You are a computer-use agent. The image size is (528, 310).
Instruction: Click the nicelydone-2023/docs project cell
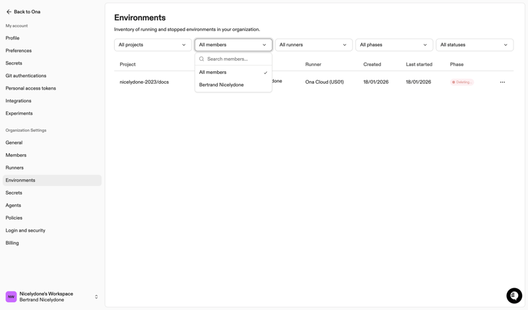[144, 82]
